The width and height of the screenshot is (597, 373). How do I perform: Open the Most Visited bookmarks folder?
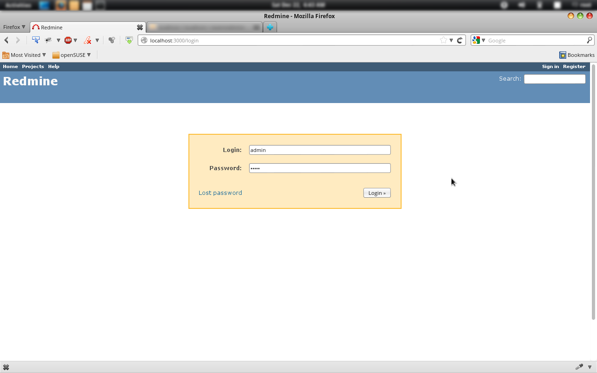pos(24,55)
